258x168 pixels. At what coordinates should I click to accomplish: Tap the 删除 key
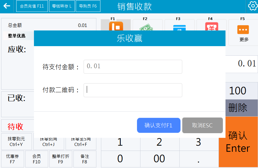241,108
